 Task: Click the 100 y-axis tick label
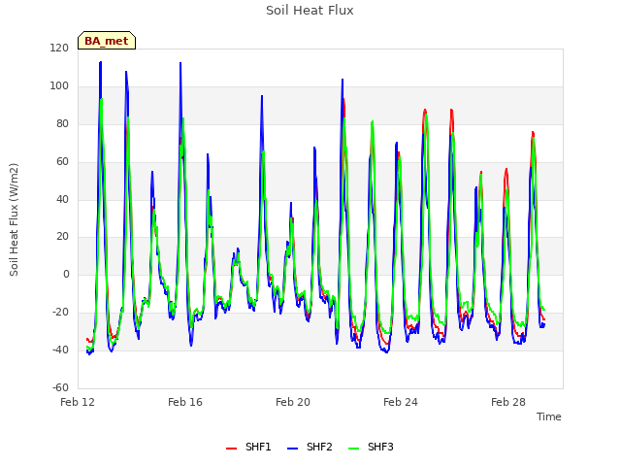pos(59,86)
